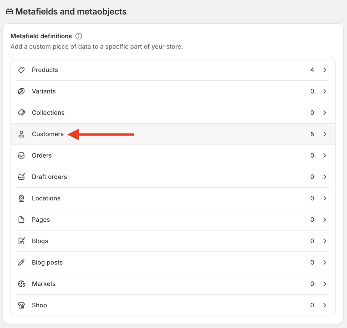Viewport: 347px width, 328px height.
Task: Click the Products tag icon
Action: (21, 70)
